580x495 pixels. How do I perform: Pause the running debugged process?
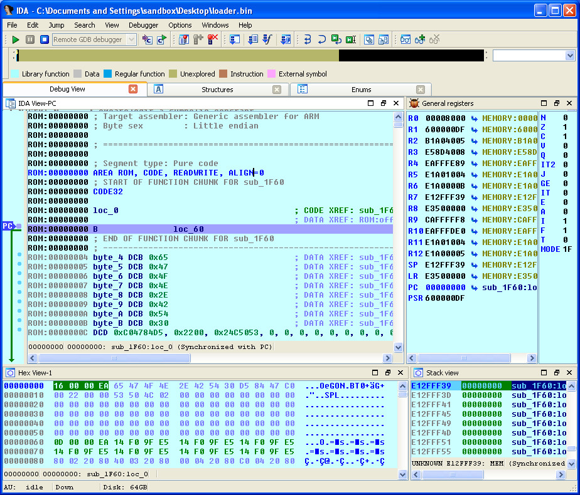30,39
